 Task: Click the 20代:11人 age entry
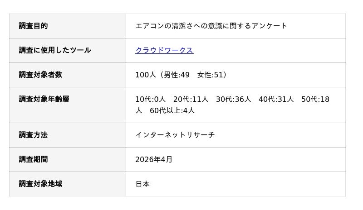(x=191, y=99)
